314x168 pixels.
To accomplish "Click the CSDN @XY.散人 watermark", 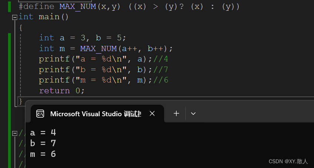I will 288,161.
